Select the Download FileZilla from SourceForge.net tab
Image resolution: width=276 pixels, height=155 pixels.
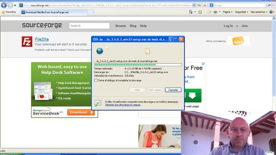coord(53,12)
